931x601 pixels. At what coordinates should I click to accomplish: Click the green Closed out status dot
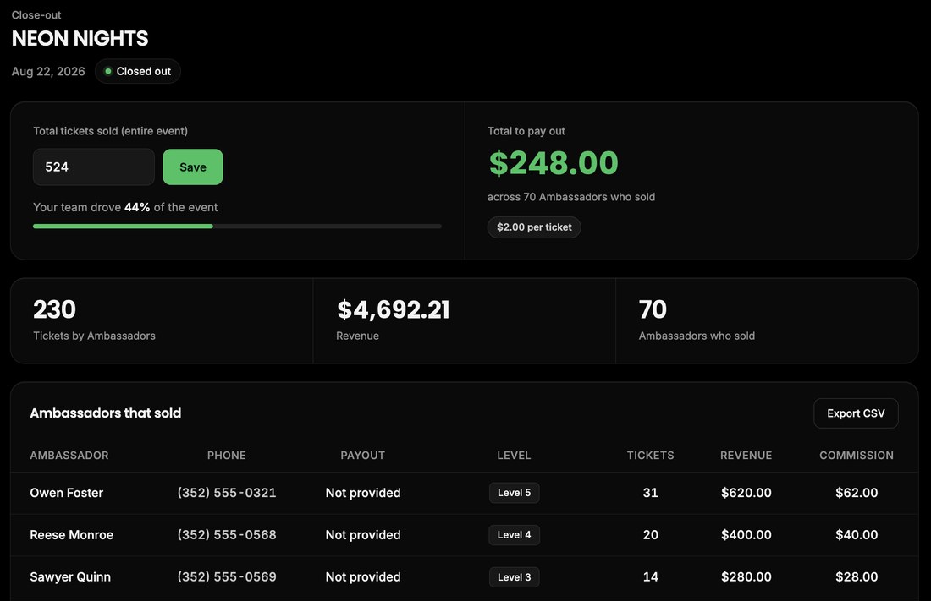pyautogui.click(x=108, y=71)
